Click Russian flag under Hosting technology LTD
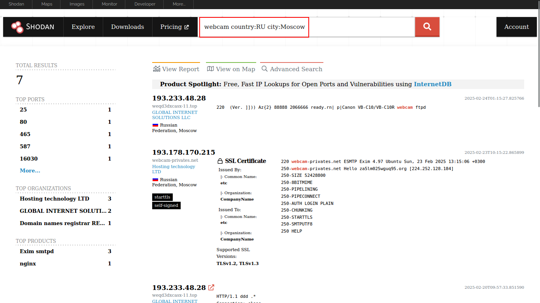 [155, 180]
